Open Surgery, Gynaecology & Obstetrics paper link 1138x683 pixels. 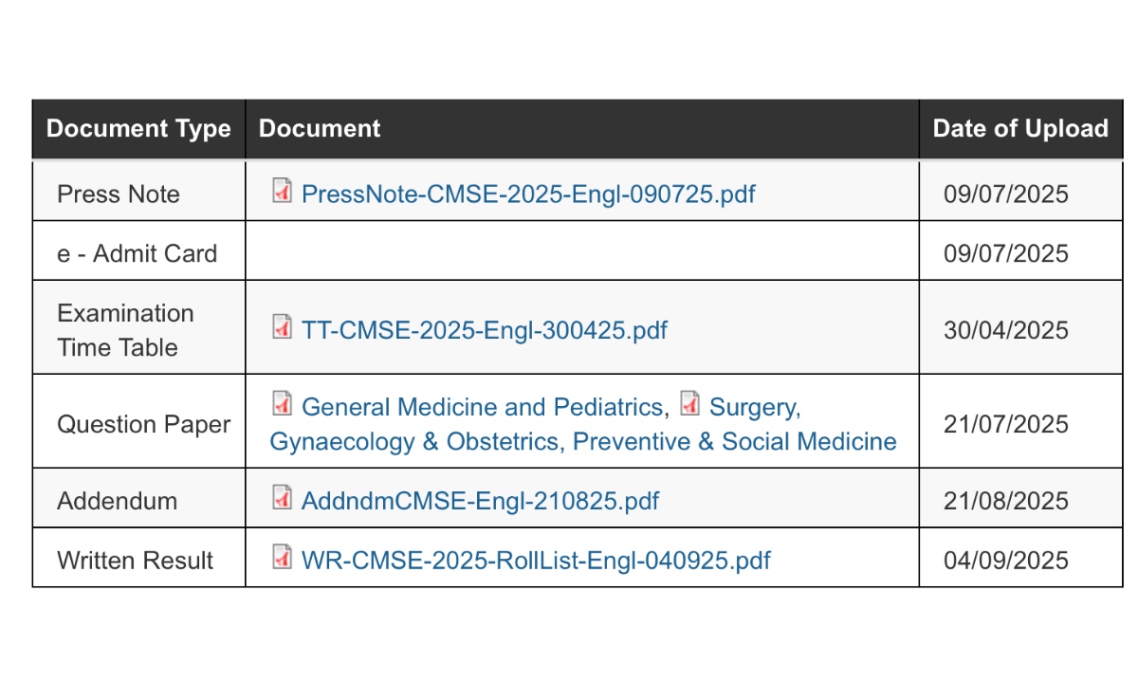tap(583, 424)
